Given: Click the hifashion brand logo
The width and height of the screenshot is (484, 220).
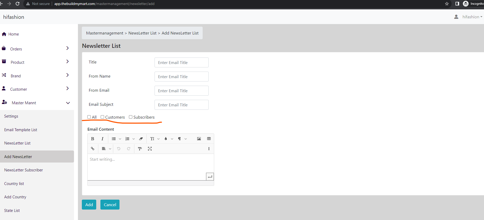Looking at the screenshot, I should tap(14, 17).
